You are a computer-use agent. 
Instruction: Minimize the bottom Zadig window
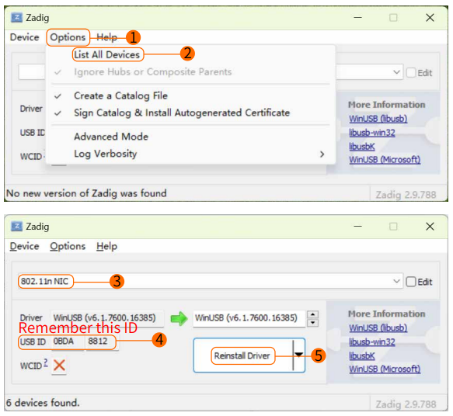(x=357, y=227)
